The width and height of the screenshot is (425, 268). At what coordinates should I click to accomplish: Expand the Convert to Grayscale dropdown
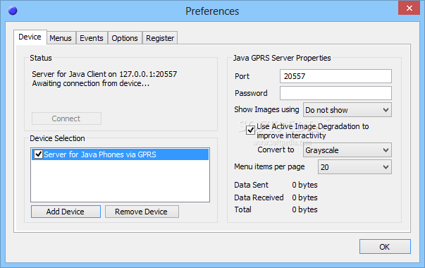pos(347,150)
